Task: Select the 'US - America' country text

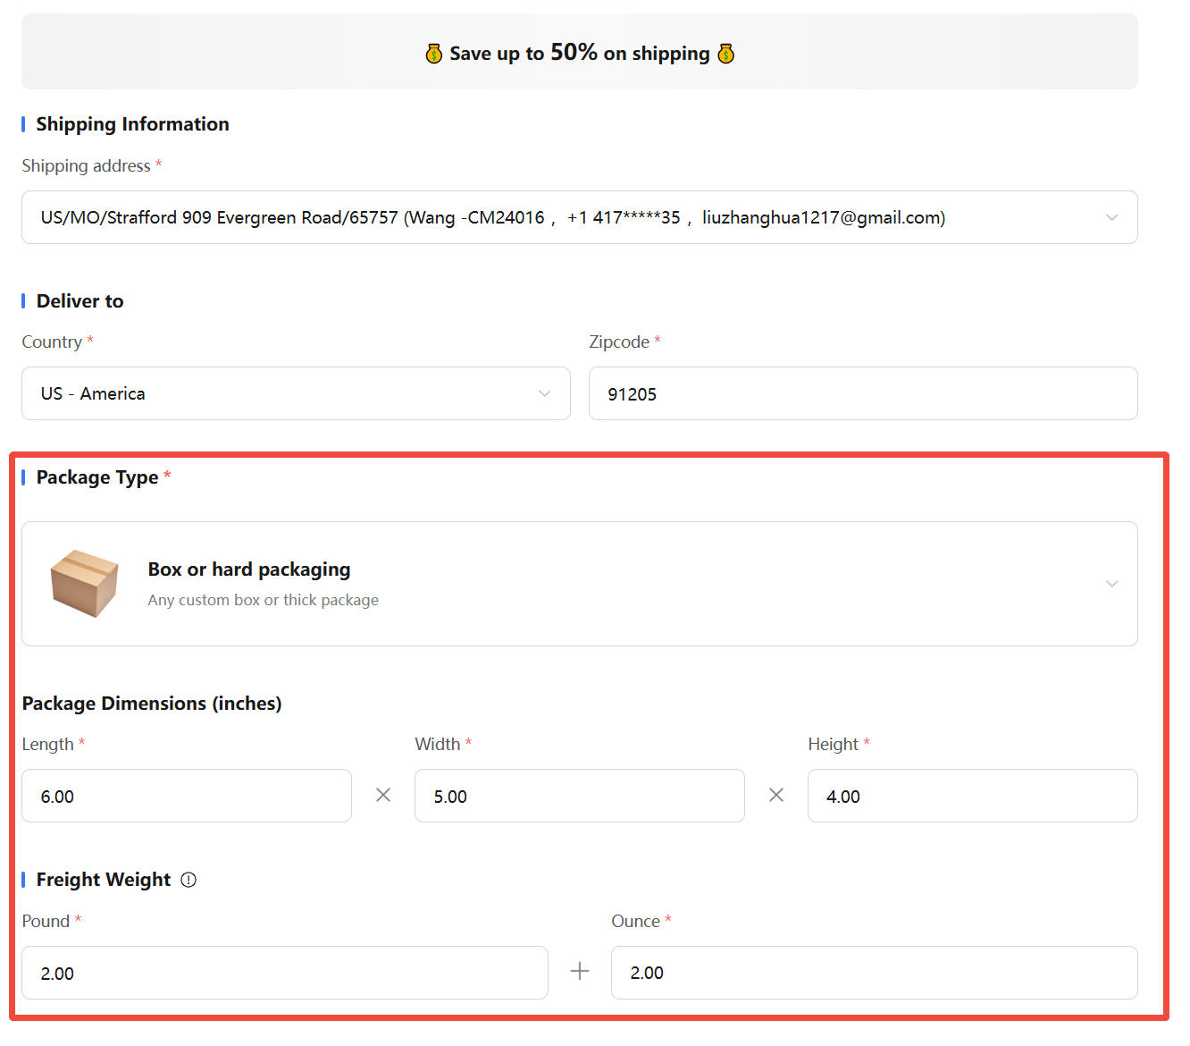Action: [x=93, y=393]
